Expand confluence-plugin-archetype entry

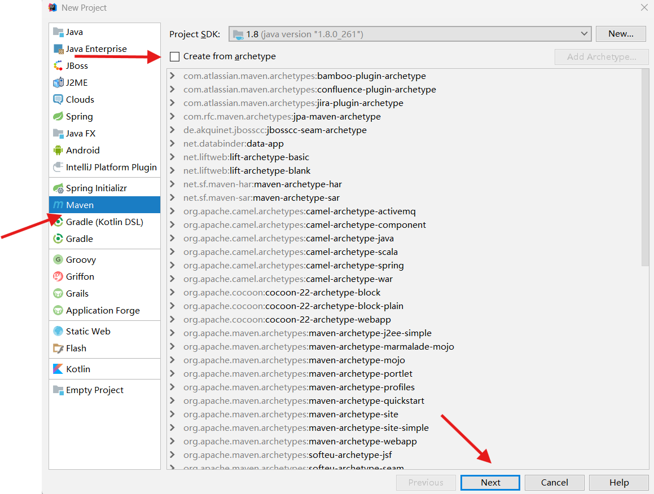[172, 89]
